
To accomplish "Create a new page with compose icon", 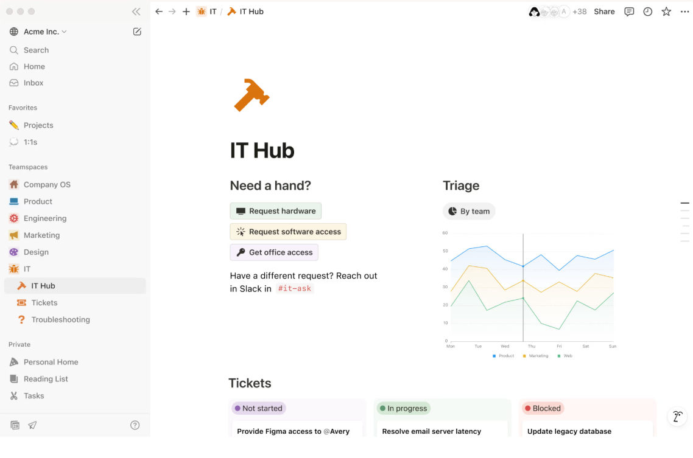I will point(137,32).
